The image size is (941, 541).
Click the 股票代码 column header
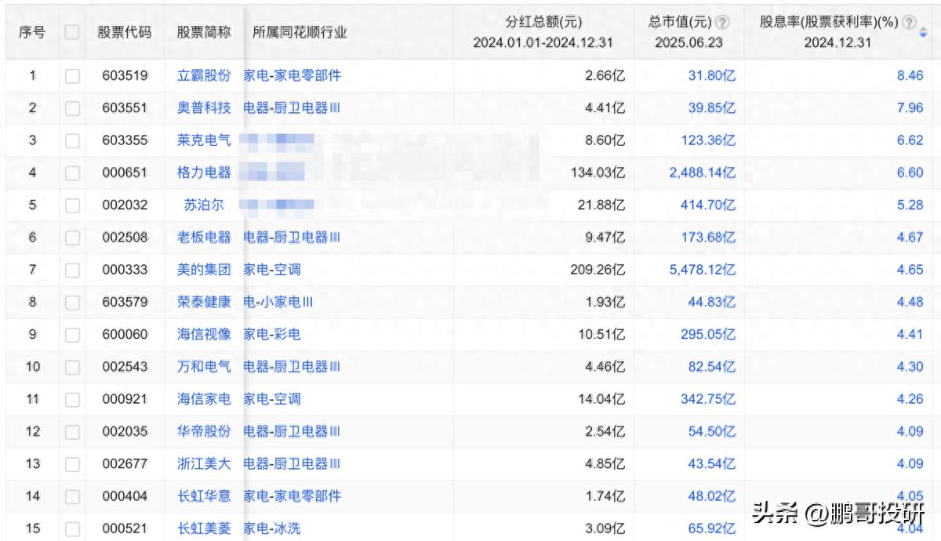click(125, 30)
